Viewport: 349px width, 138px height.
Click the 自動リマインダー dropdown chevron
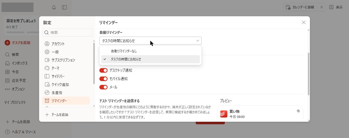pos(198,41)
